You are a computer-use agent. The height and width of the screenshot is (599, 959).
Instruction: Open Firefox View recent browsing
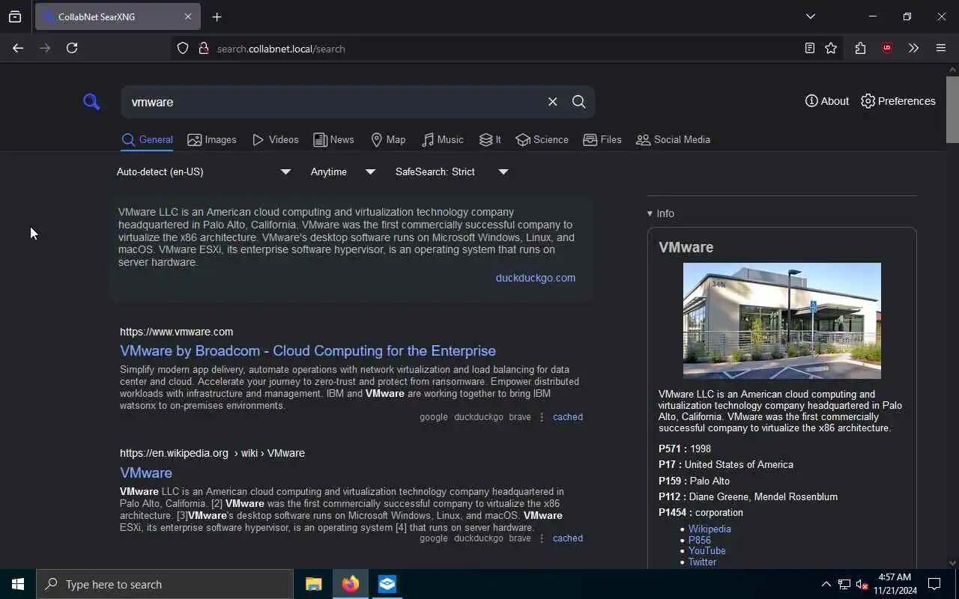coord(15,16)
